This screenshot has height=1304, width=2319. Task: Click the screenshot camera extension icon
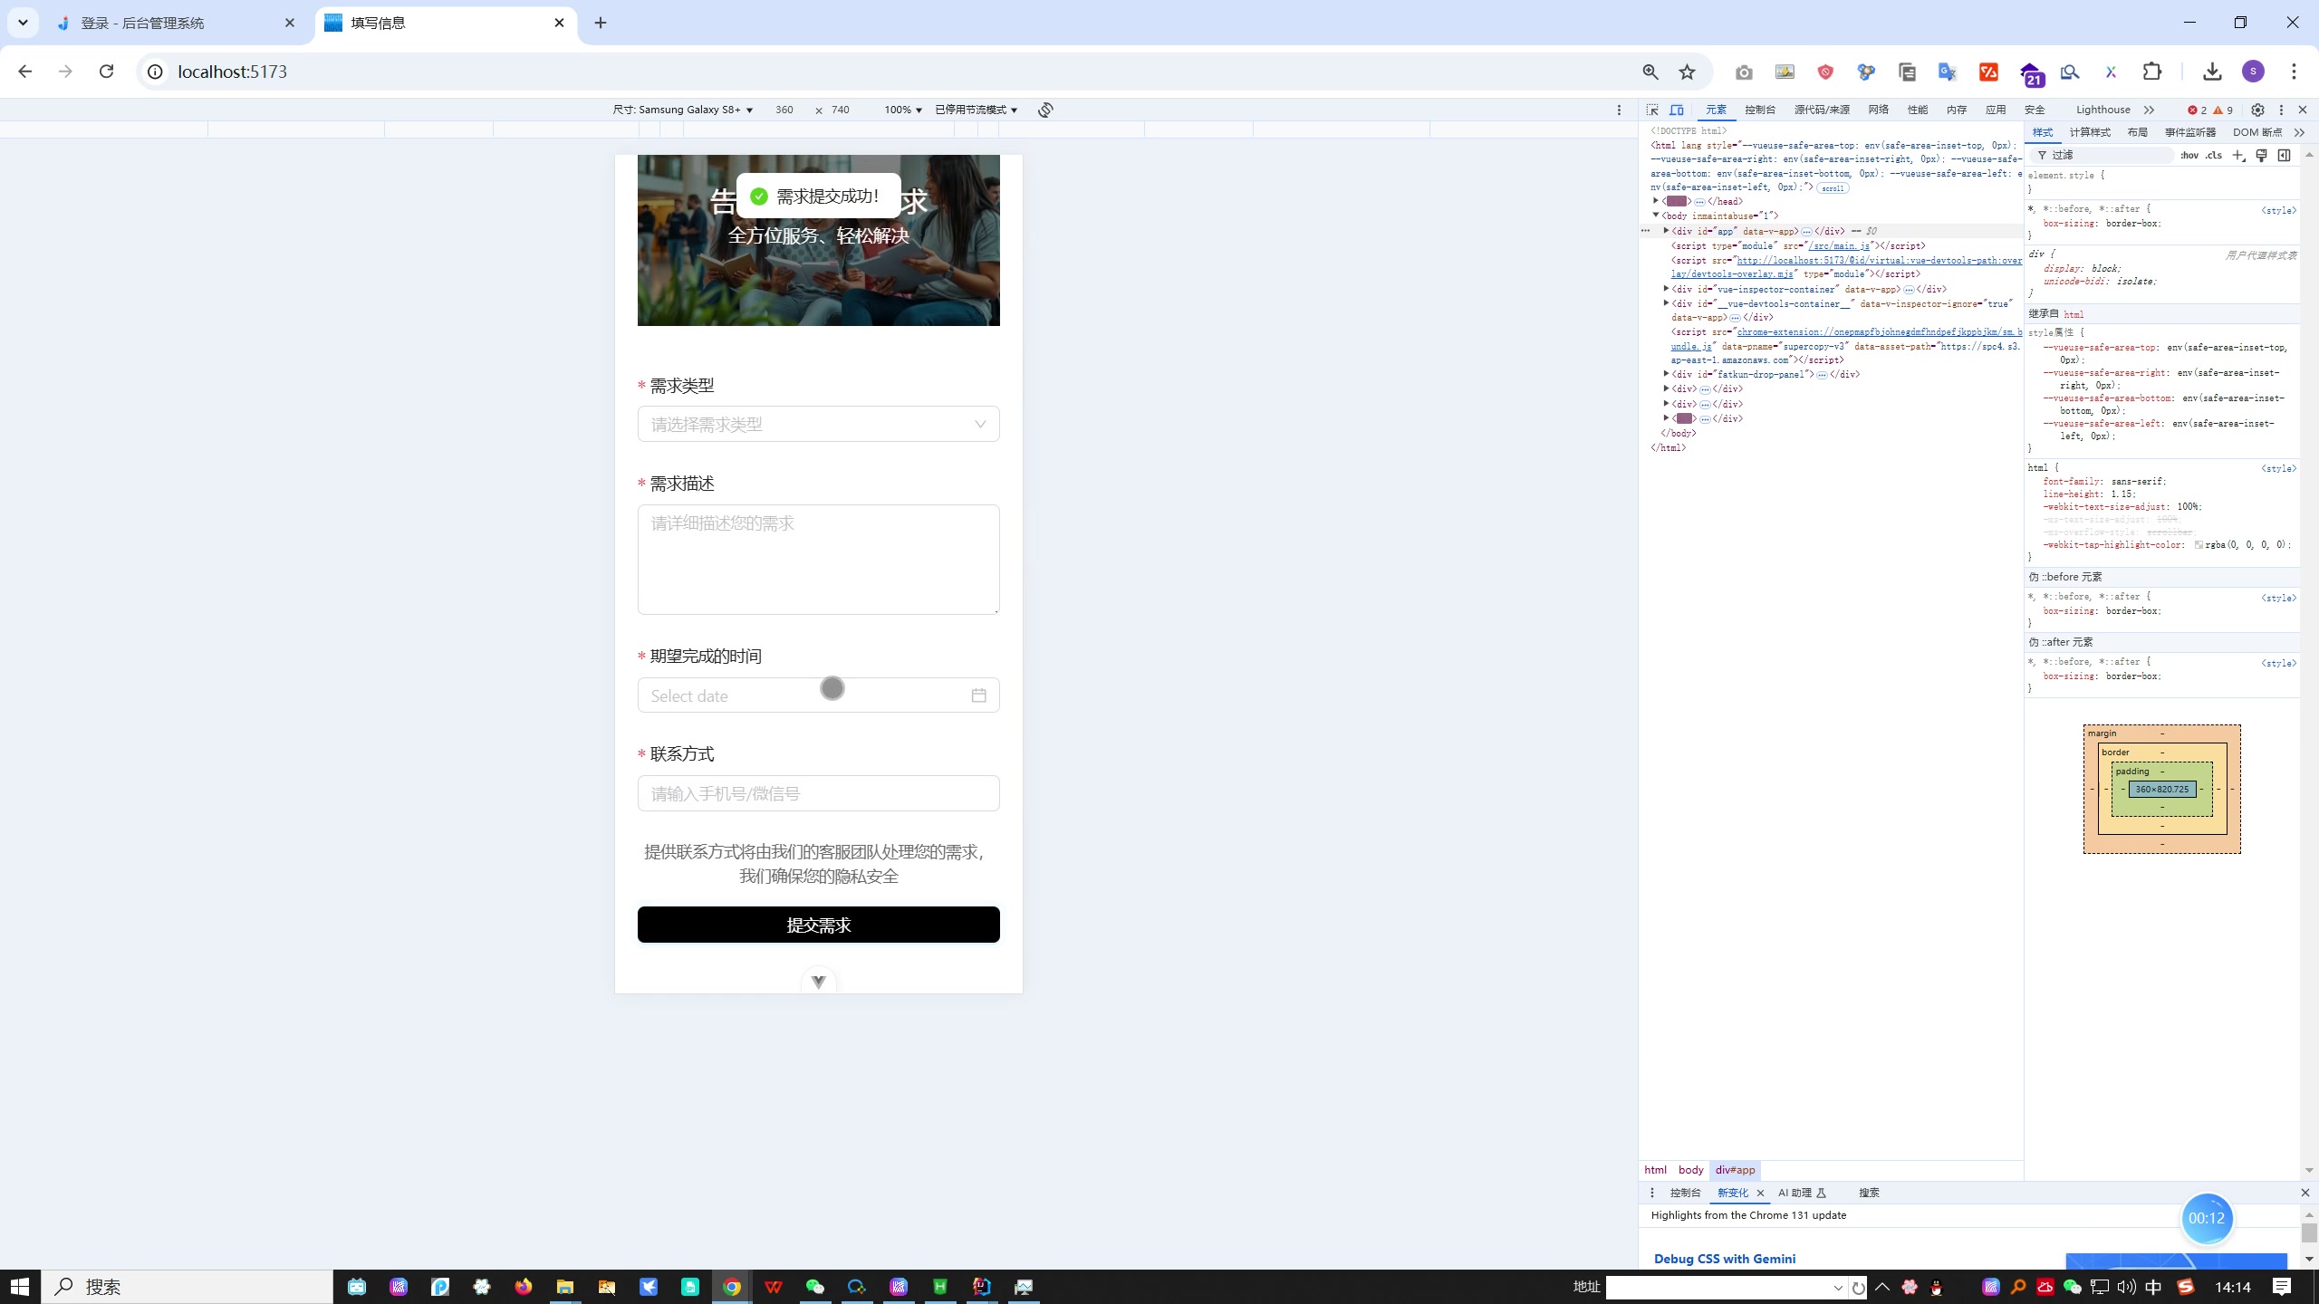click(x=1744, y=72)
